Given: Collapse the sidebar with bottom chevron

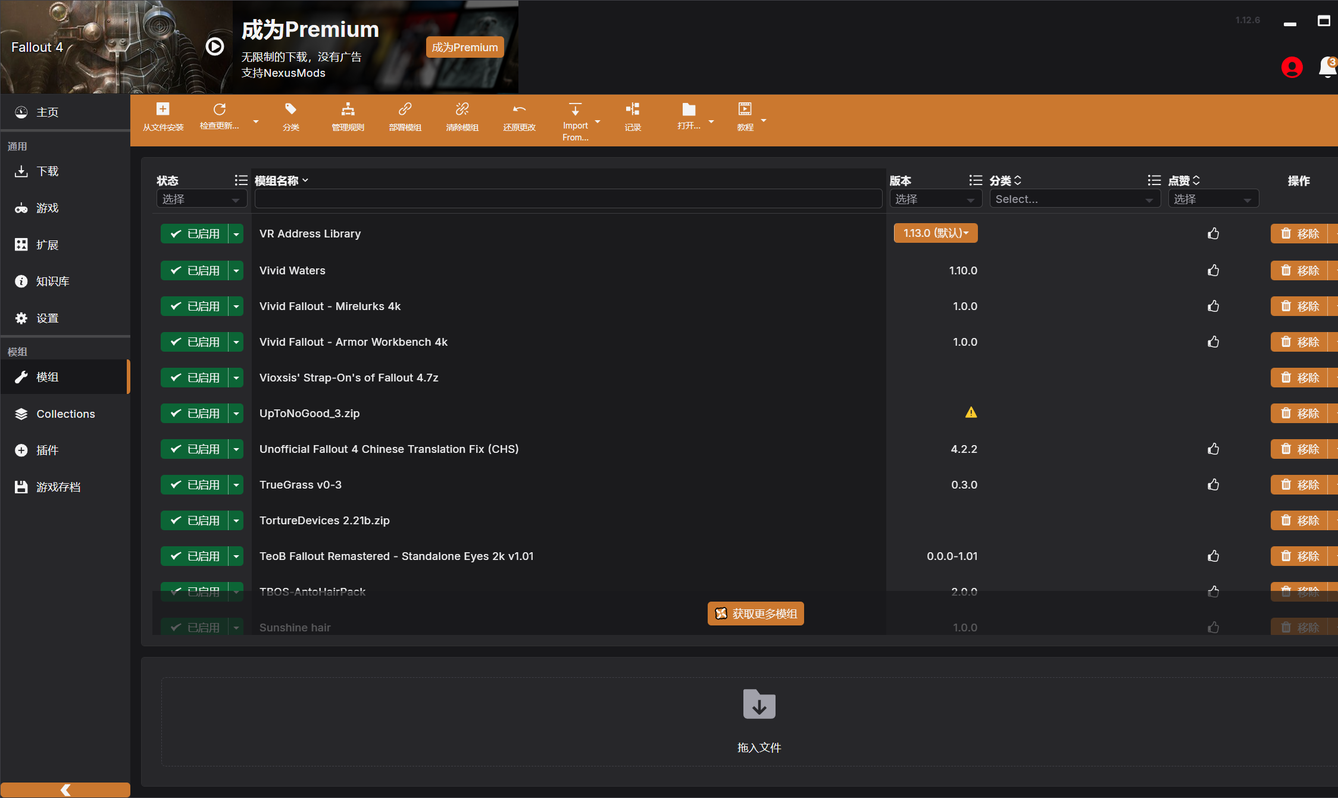Looking at the screenshot, I should [65, 790].
